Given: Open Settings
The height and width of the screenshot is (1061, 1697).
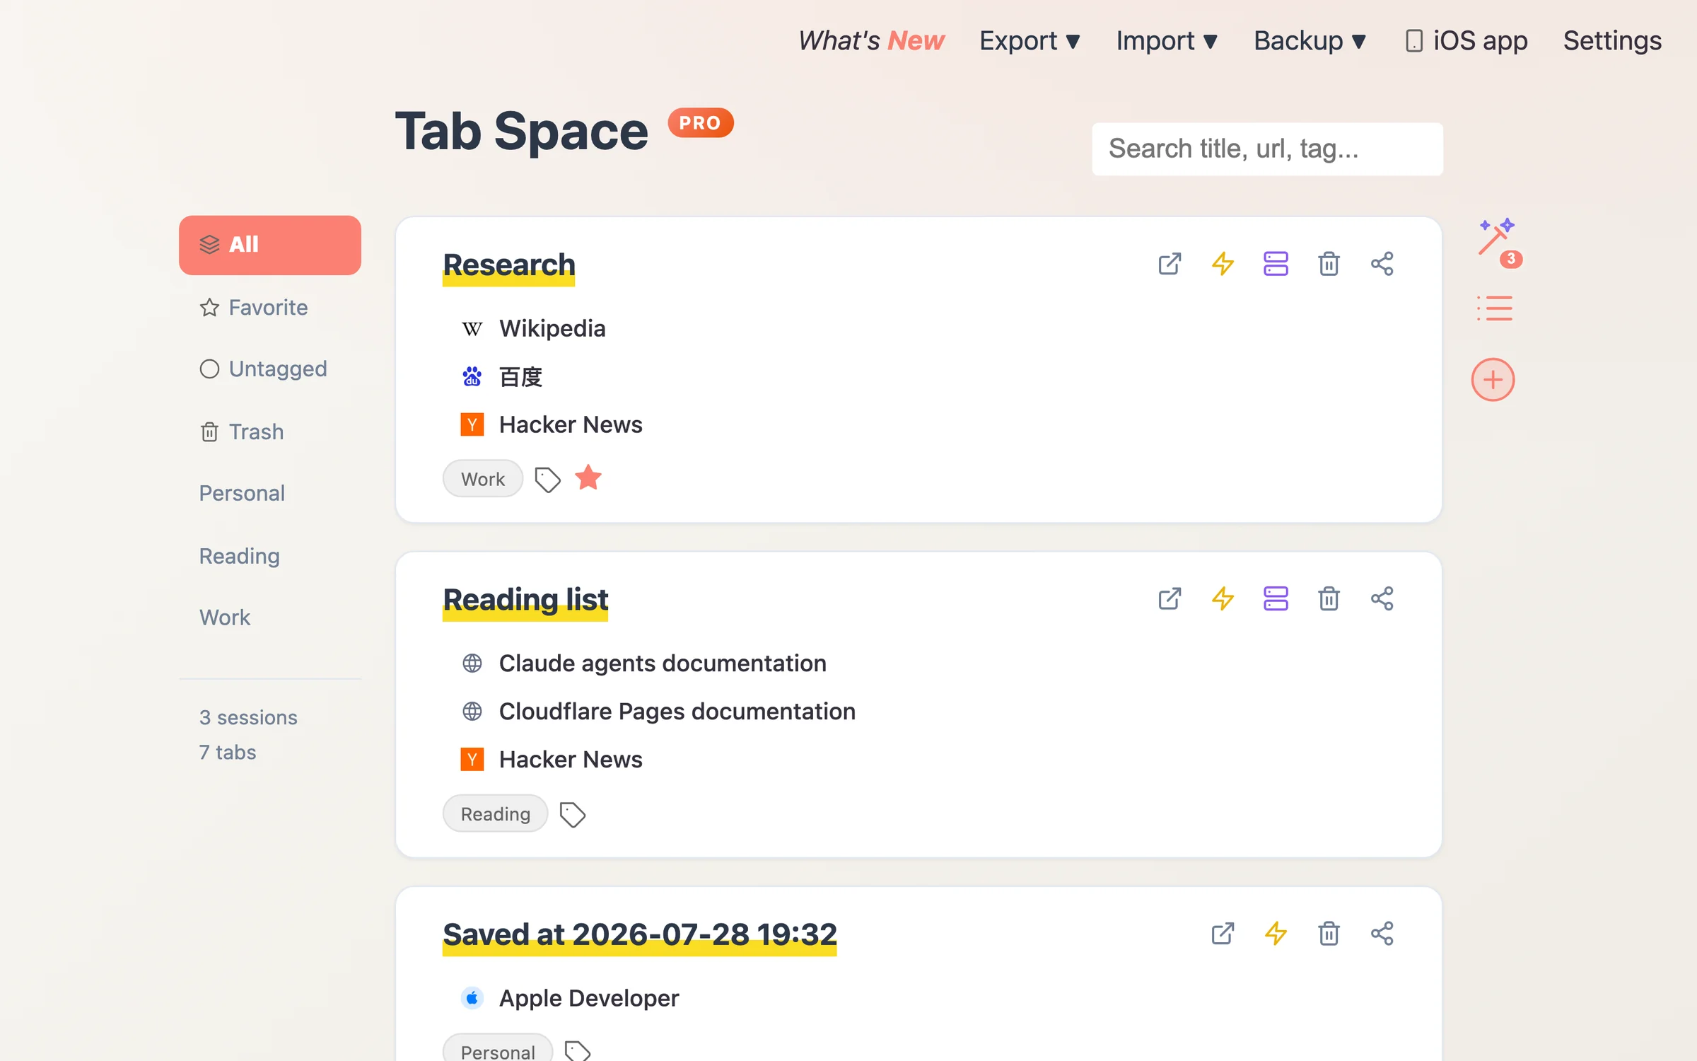Looking at the screenshot, I should 1612,41.
